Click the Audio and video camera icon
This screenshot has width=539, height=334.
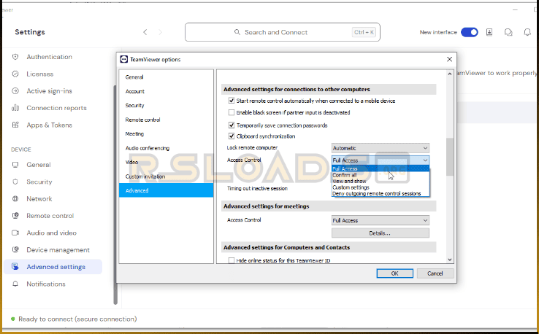tap(15, 233)
